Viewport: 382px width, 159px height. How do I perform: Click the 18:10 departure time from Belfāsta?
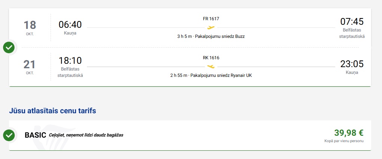(70, 61)
